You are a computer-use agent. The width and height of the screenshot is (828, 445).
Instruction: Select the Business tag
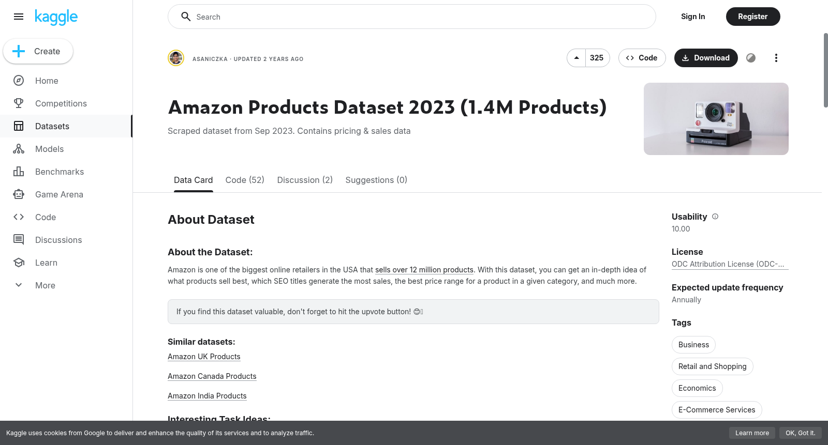[693, 345]
